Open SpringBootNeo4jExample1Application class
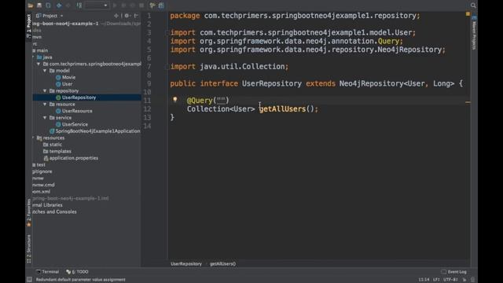Viewport: 503px width, 283px height. coord(95,131)
